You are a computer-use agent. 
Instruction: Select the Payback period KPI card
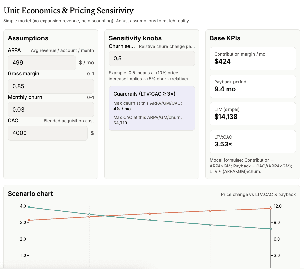click(253, 86)
